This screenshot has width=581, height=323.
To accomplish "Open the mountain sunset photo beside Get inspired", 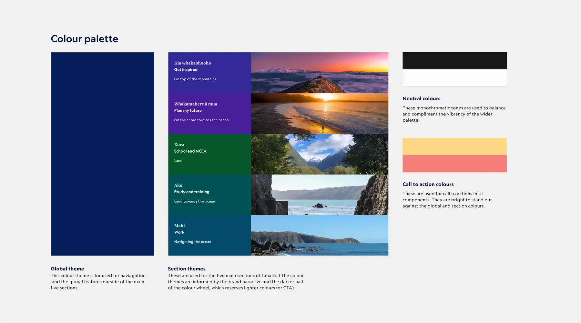I will point(320,73).
